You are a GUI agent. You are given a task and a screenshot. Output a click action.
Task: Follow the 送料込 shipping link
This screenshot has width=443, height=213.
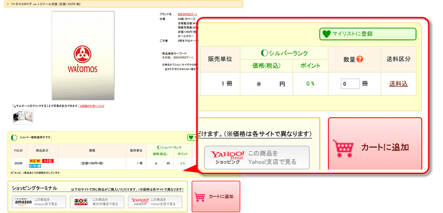tap(398, 84)
